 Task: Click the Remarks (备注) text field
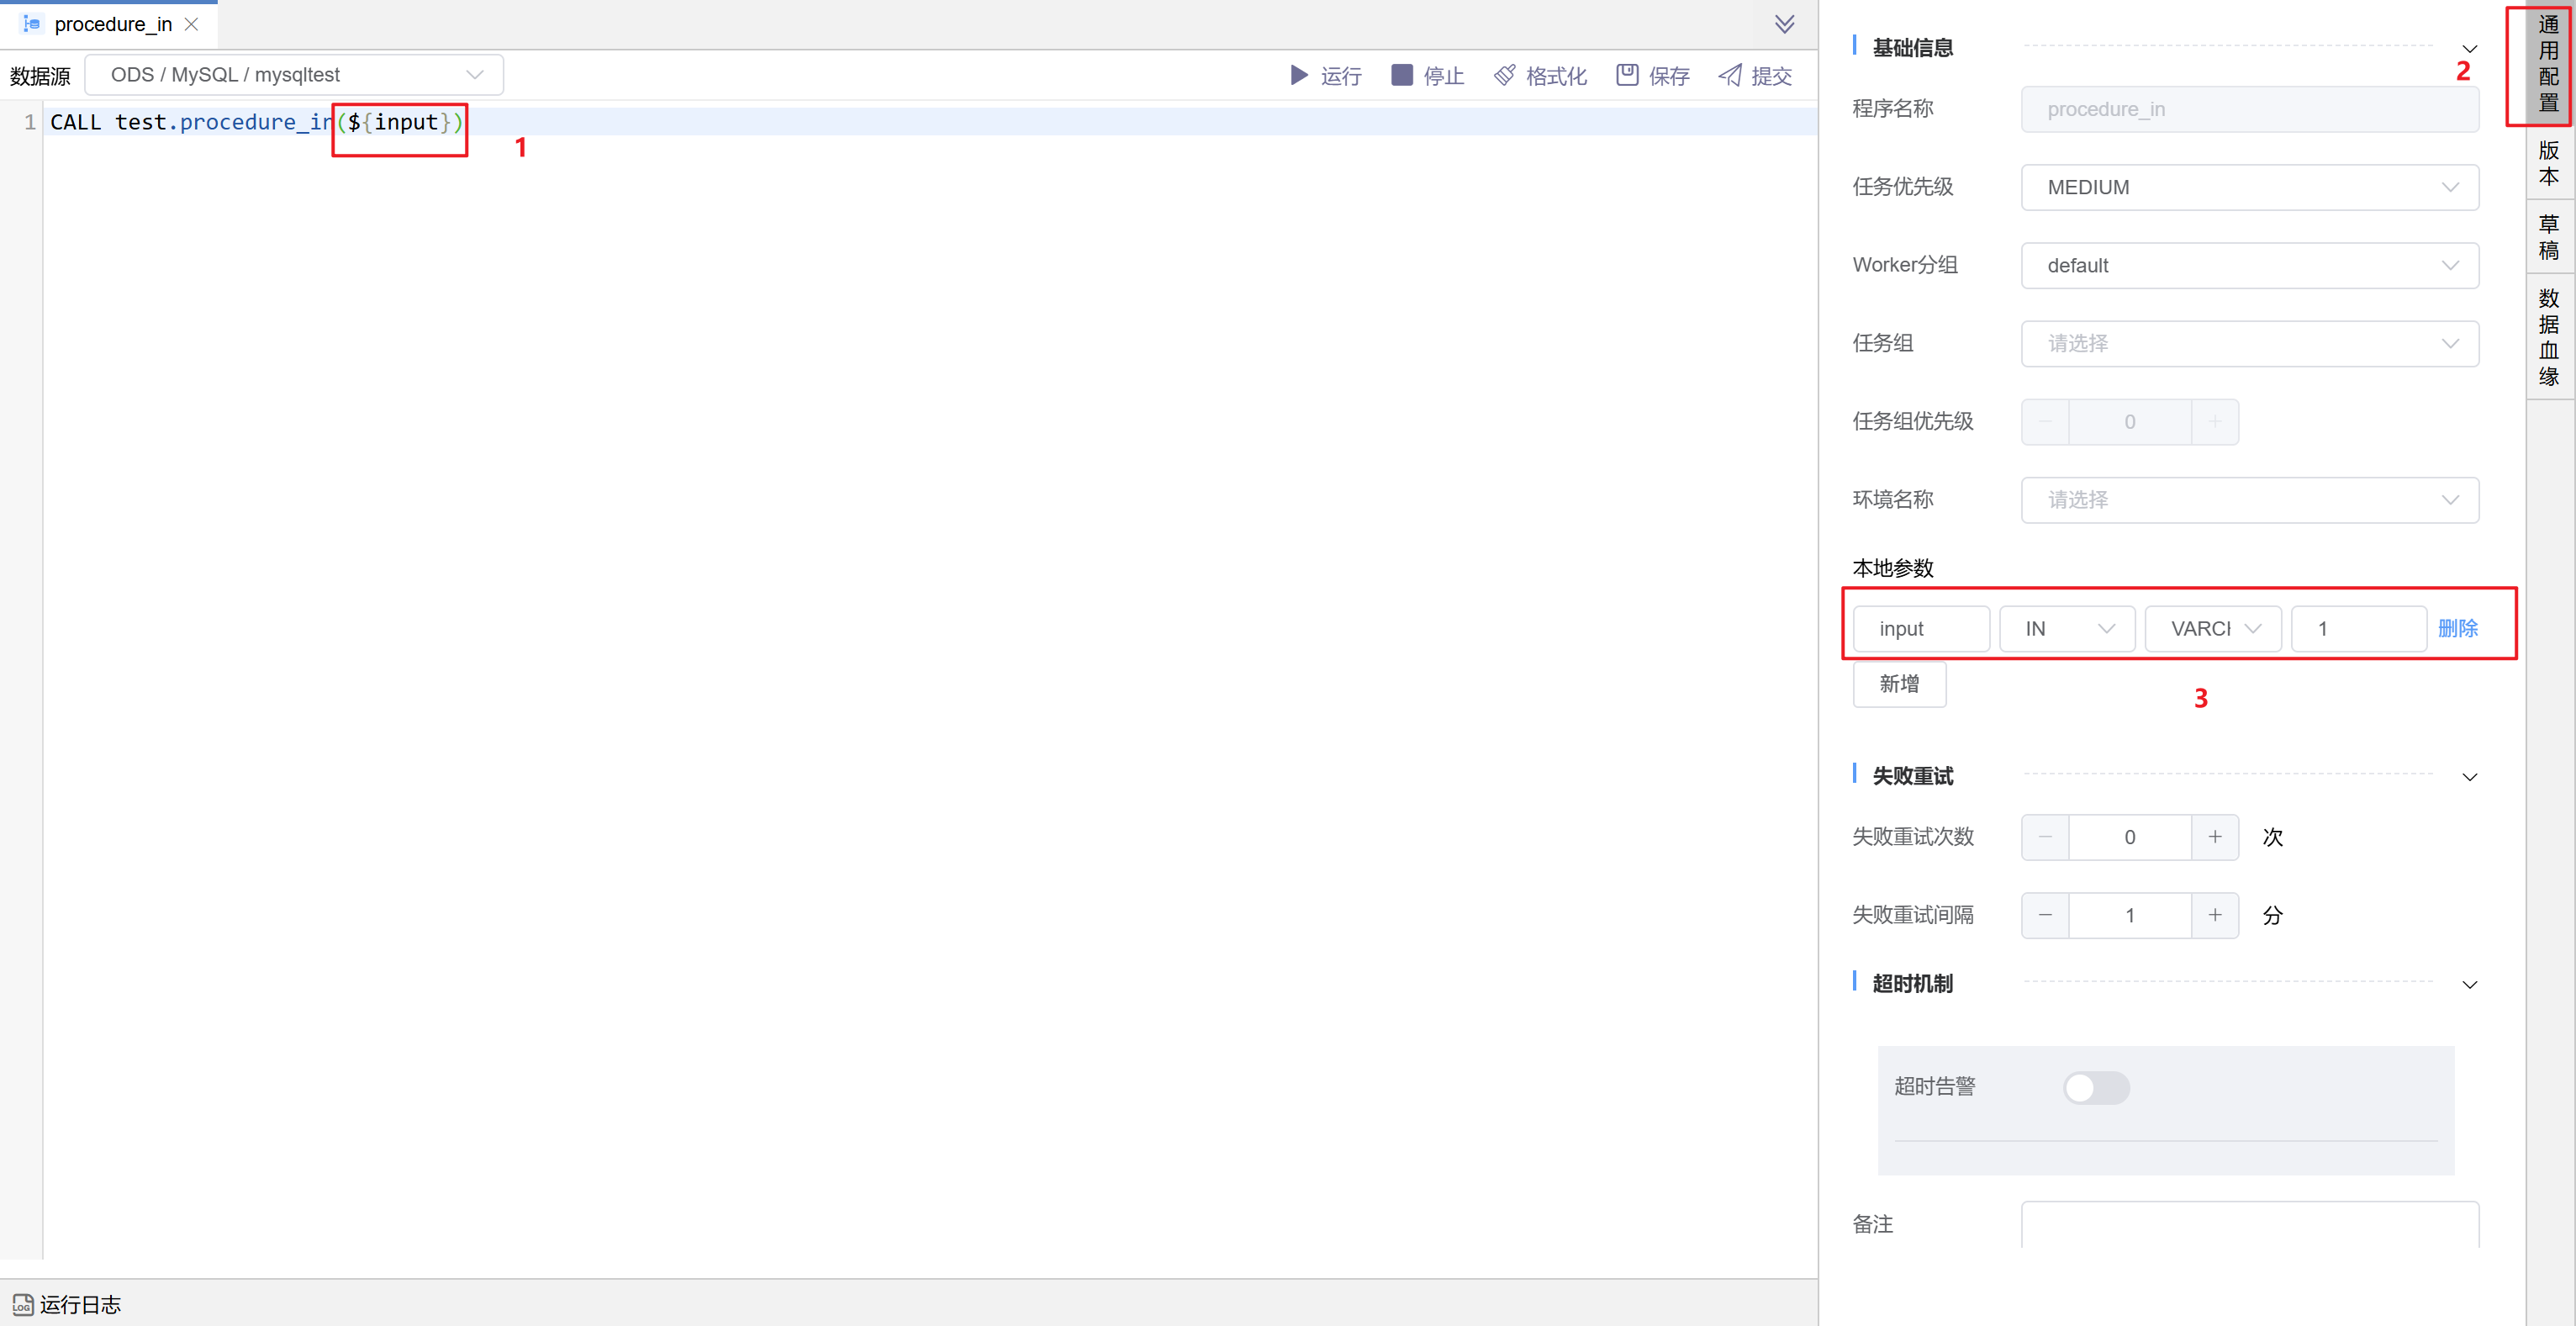(2249, 1225)
